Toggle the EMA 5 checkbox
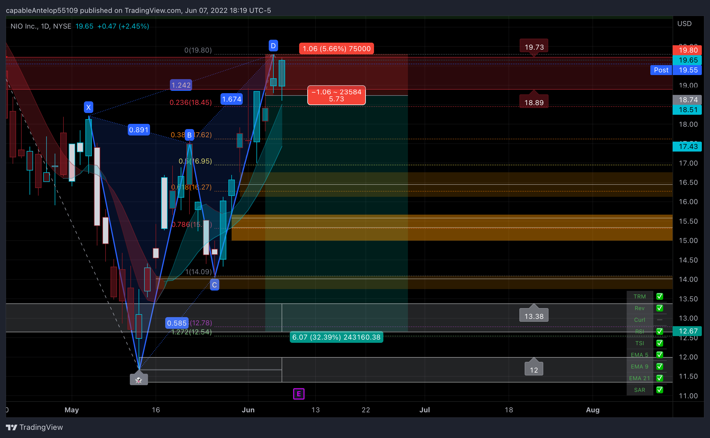 coord(660,355)
